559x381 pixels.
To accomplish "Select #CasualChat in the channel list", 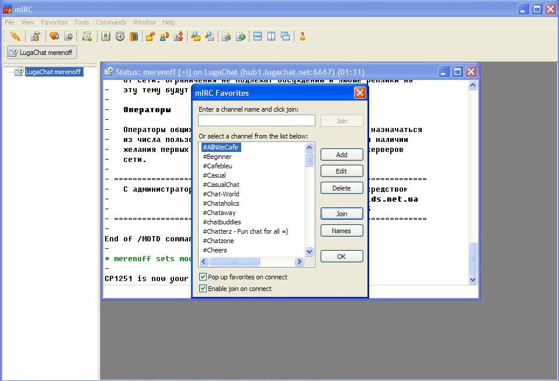I will tap(221, 185).
